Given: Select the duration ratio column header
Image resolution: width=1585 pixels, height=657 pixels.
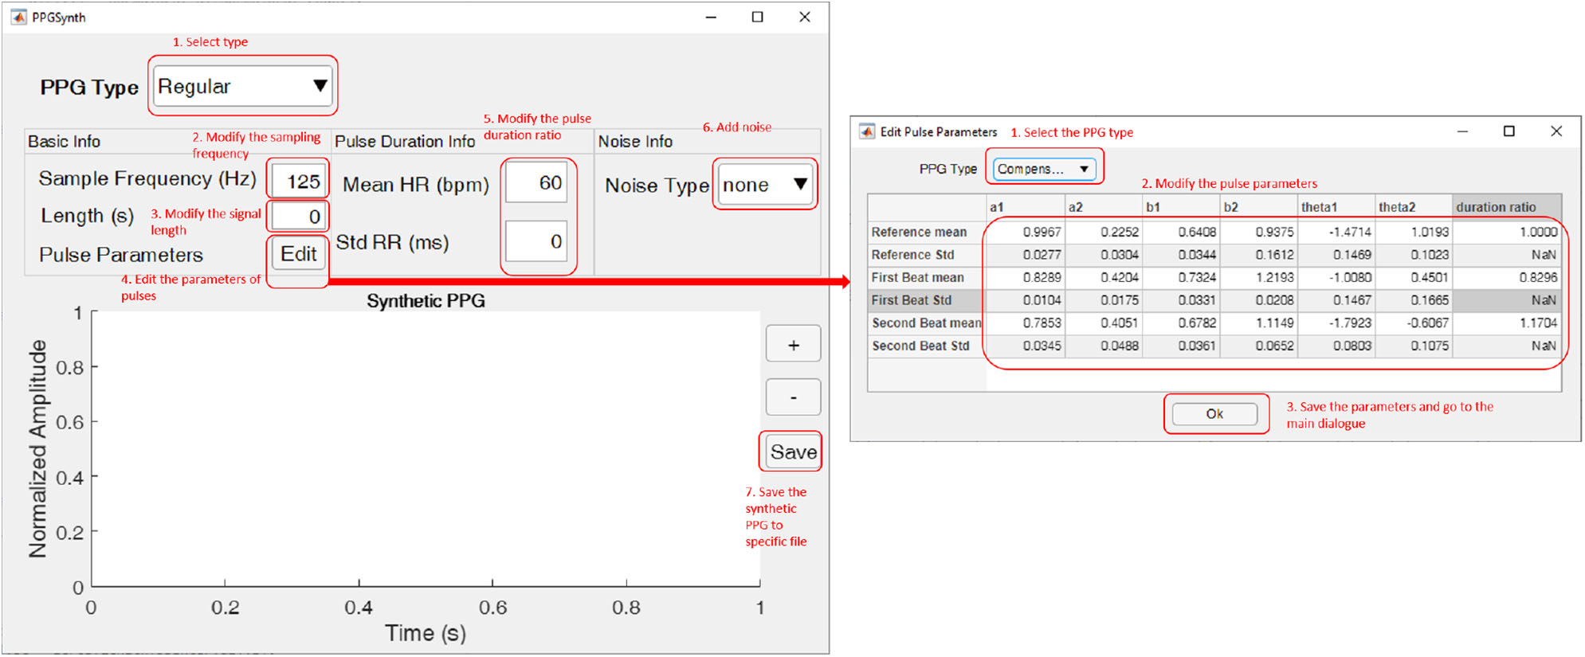Looking at the screenshot, I should tap(1506, 207).
